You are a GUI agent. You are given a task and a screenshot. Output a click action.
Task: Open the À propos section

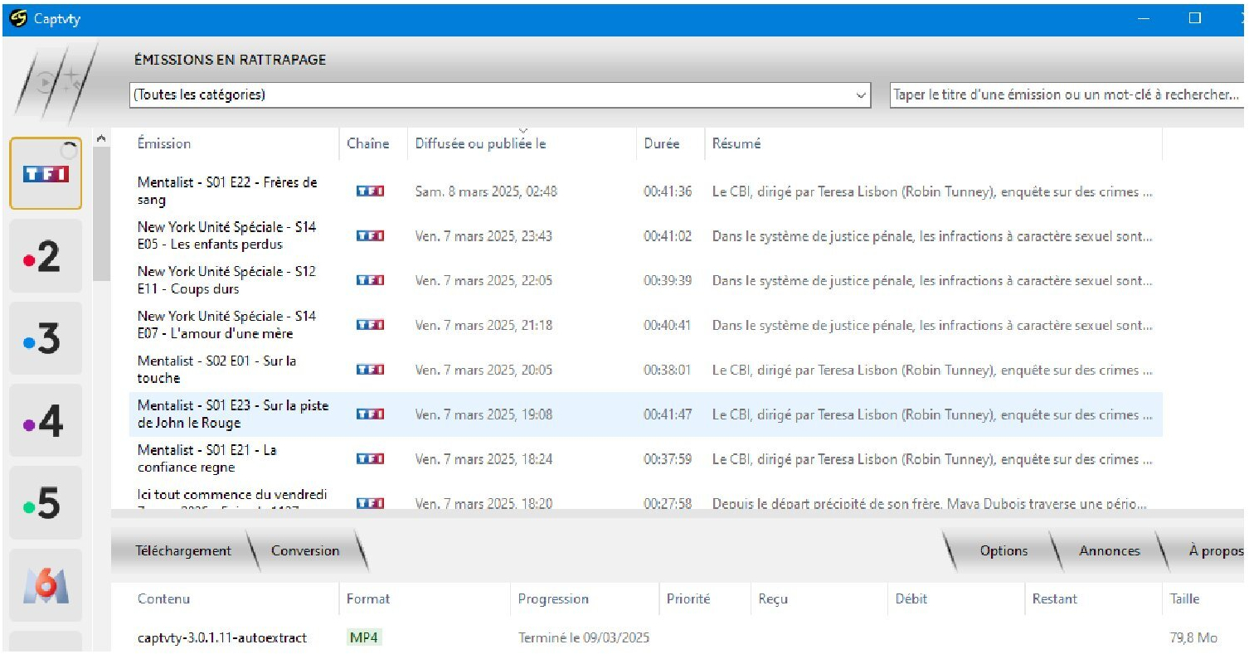tap(1215, 550)
